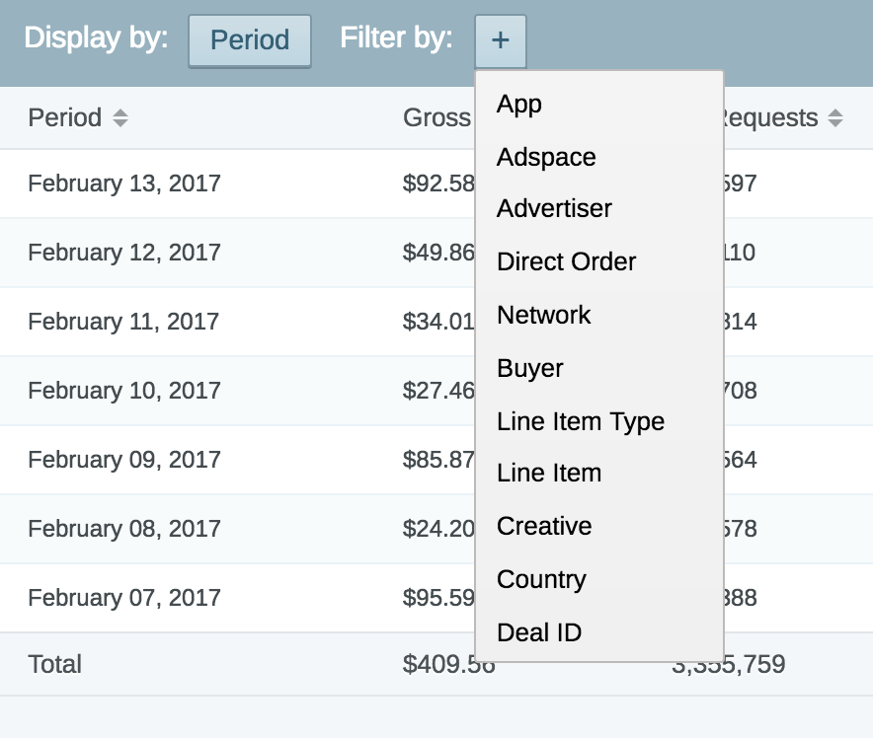The image size is (873, 738).
Task: Click the $27.46 gross value
Action: click(438, 391)
